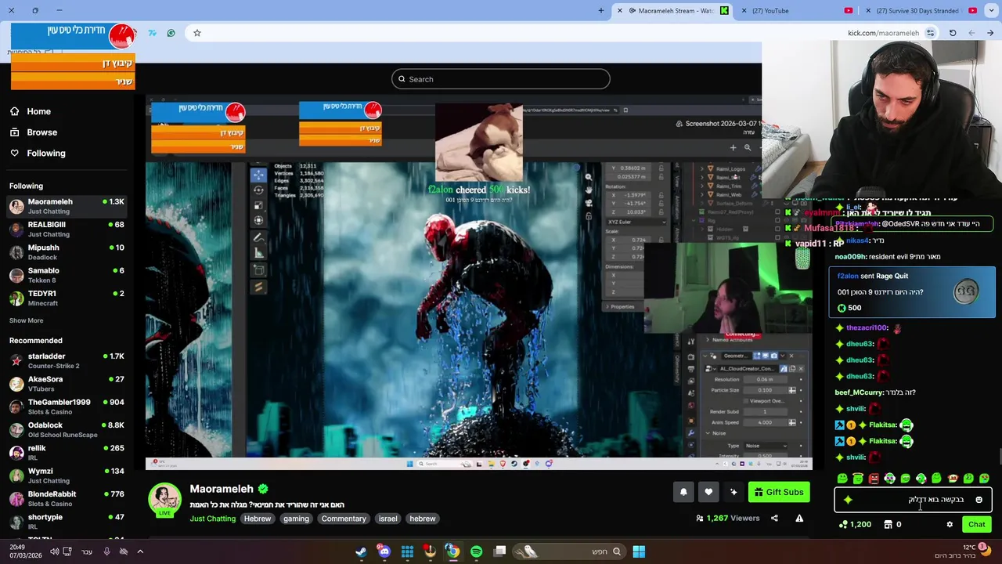Click the 1,200 channel points balance

[855, 525]
